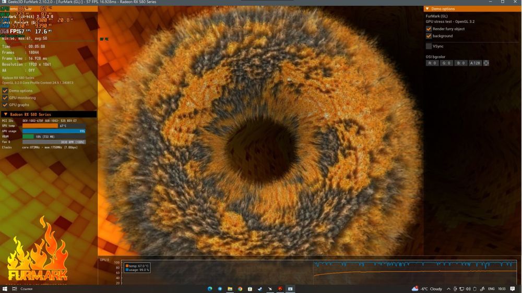This screenshot has width=522, height=293.
Task: Open the network tray icon
Action: [x=462, y=289]
